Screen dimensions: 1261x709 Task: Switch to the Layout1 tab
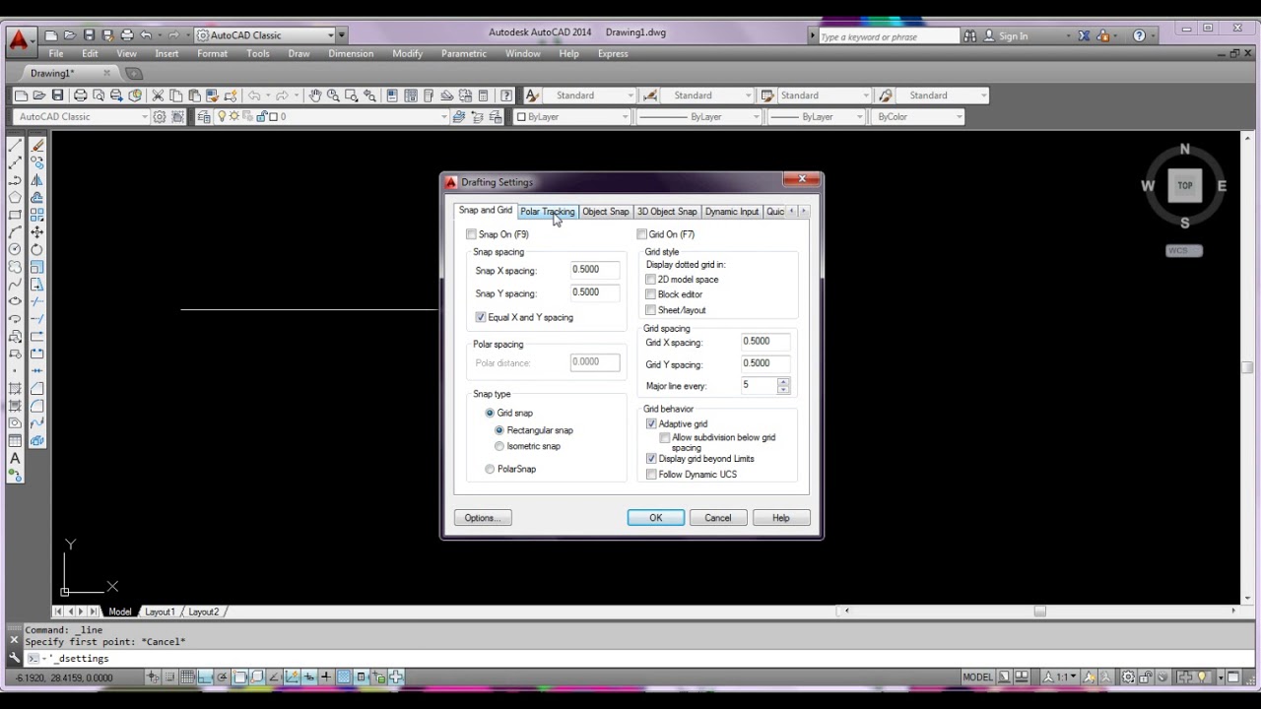pyautogui.click(x=160, y=612)
